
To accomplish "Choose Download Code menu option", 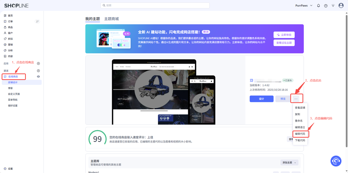I will pos(300,140).
